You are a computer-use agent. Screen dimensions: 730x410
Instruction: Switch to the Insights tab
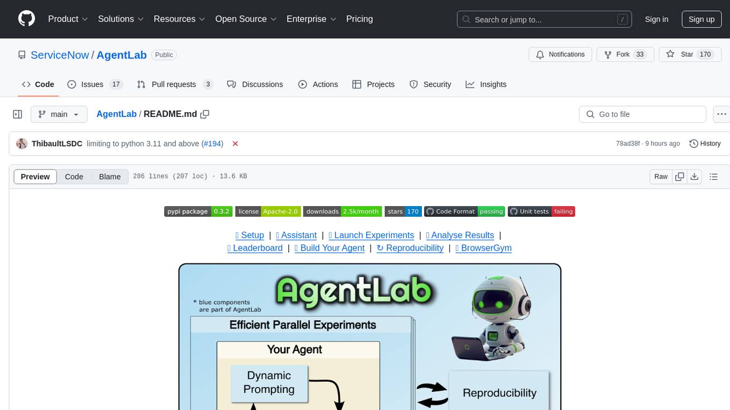coord(486,84)
